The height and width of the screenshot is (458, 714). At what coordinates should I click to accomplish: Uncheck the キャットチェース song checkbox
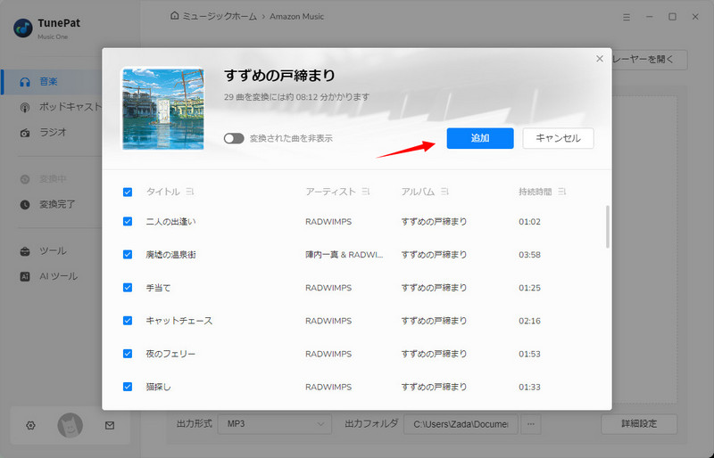pyautogui.click(x=128, y=320)
